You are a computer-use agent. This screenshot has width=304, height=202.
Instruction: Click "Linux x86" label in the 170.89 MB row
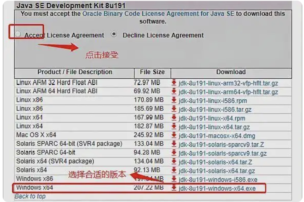coord(29,100)
